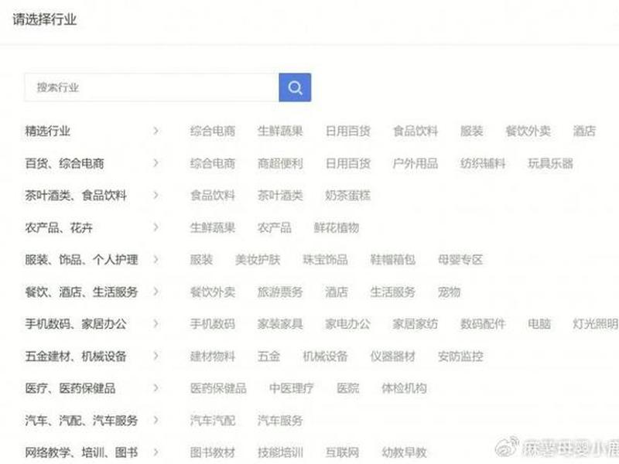Viewport: 619px width, 464px height.
Task: Choose 生鲜蔬果 in 精选行业 row
Action: pos(280,131)
